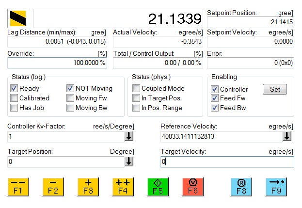The width and height of the screenshot is (302, 208).
Task: Apply Target Position with download arrow
Action: point(129,161)
